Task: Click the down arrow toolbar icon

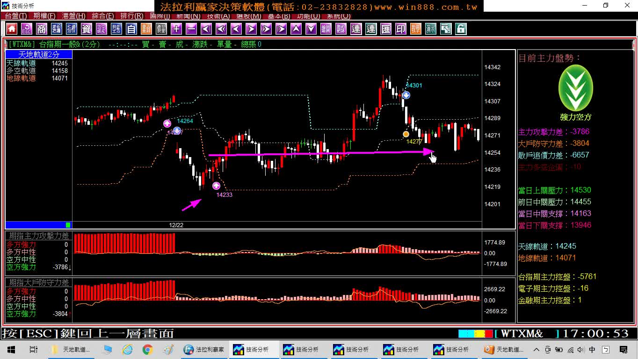Action: click(311, 29)
